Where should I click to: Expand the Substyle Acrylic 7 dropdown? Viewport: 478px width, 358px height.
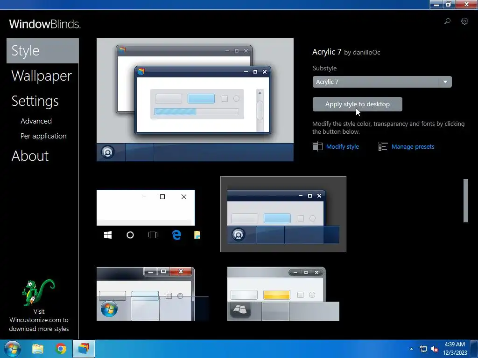[382, 82]
